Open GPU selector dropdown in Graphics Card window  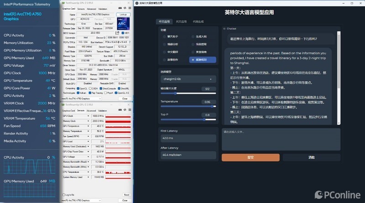(81, 99)
